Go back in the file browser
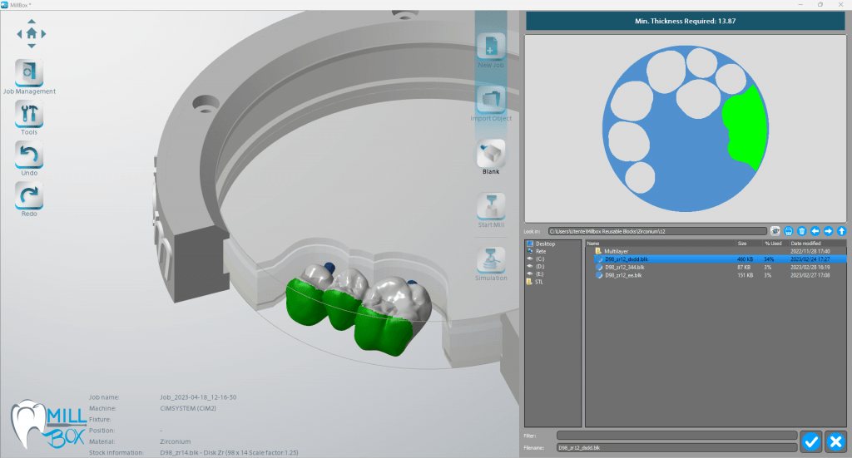 coord(815,231)
